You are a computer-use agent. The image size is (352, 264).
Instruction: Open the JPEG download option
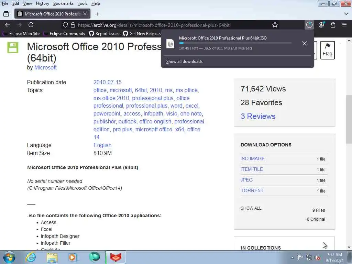pyautogui.click(x=246, y=180)
